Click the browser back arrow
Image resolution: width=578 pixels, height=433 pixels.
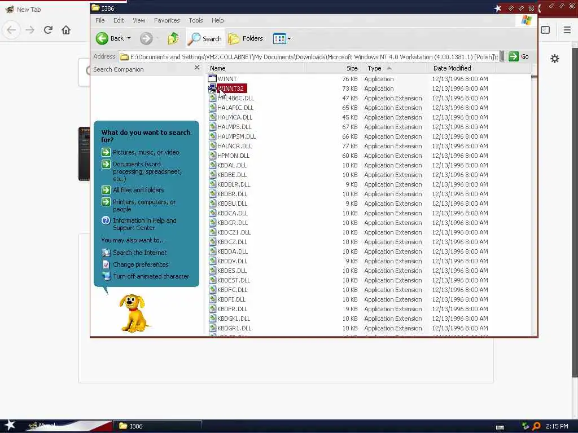click(11, 30)
